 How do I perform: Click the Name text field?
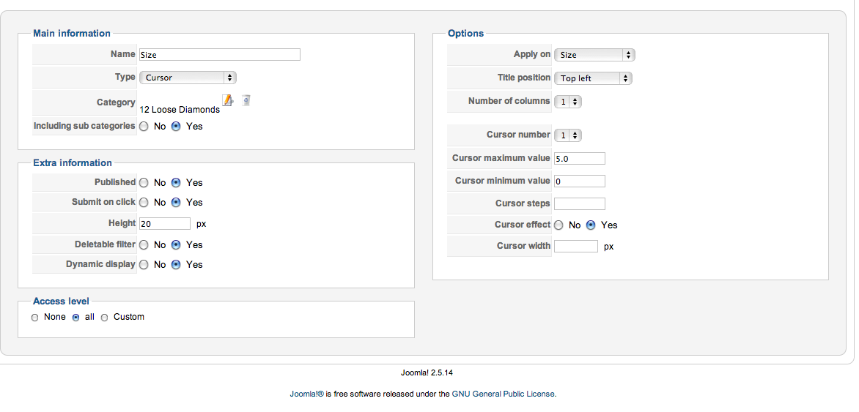point(220,55)
